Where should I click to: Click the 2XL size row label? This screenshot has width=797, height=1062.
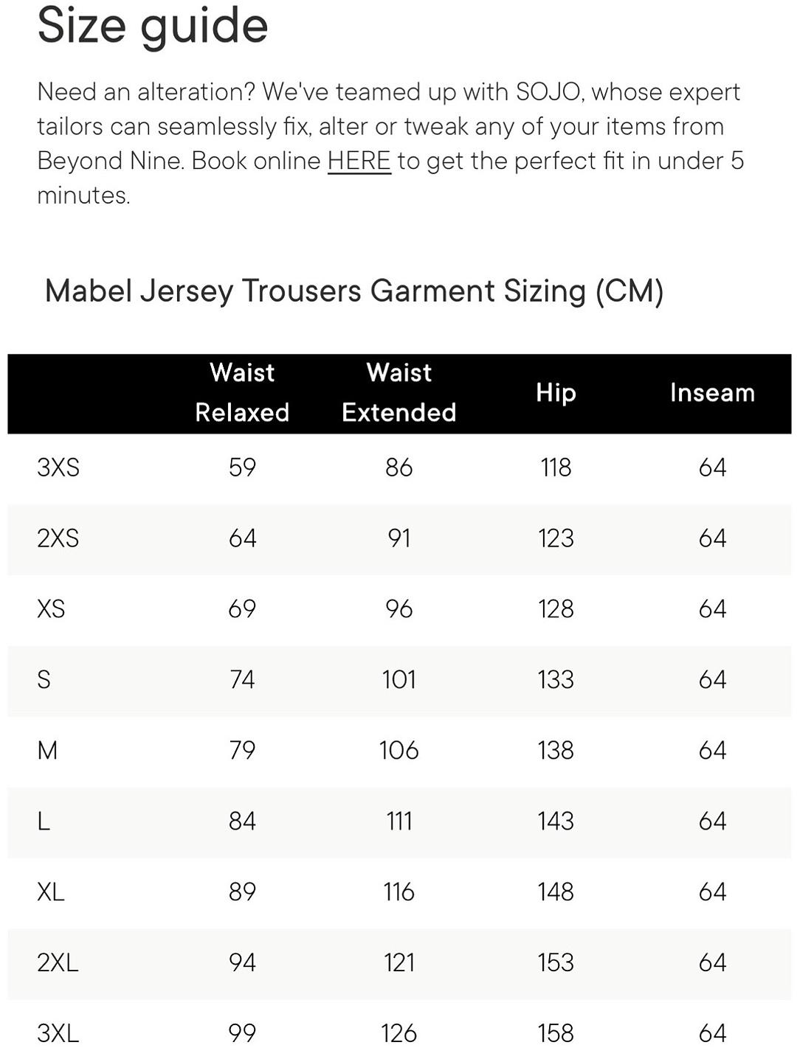[x=58, y=963]
